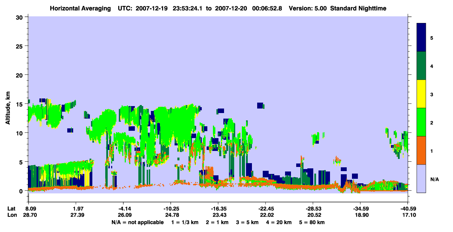453x232 pixels.
Task: Click the Version: 5.00 Standard Nighttime label
Action: point(337,8)
